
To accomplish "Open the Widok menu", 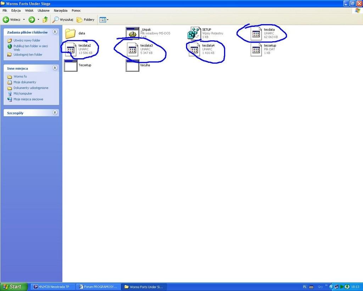I will [x=29, y=11].
